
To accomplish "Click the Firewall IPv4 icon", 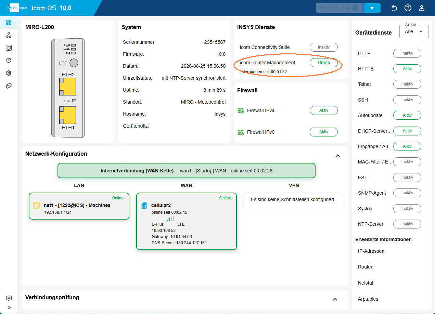I will point(241,110).
